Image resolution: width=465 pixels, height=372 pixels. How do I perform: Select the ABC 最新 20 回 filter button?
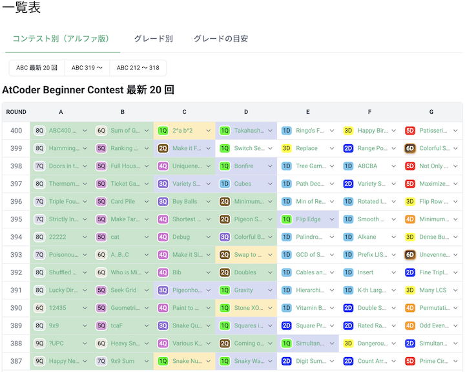[37, 68]
